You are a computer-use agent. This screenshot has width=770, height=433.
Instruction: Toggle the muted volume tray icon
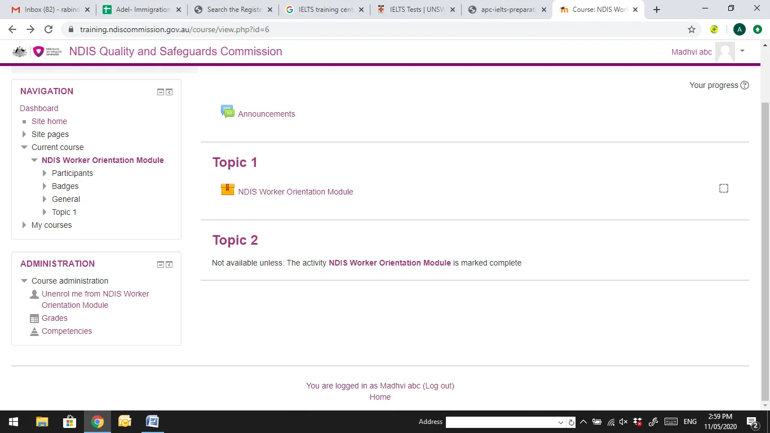coord(623,422)
